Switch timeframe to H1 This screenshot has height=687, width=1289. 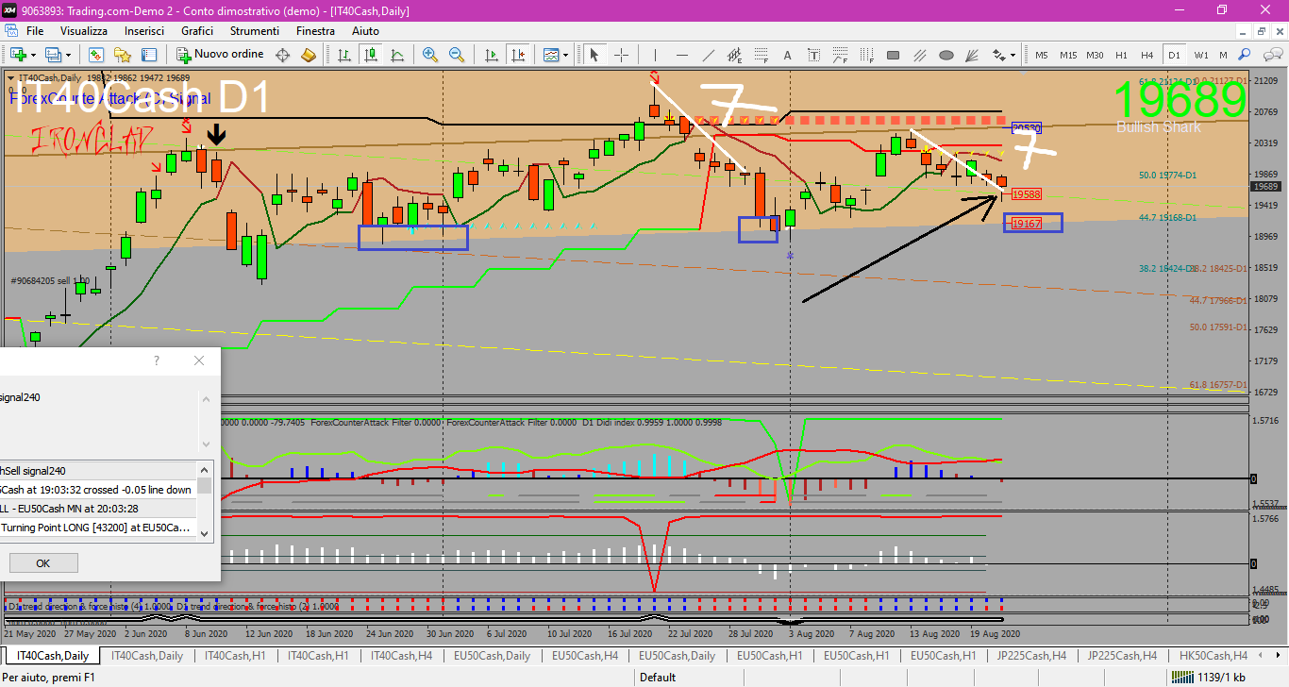click(x=1121, y=55)
